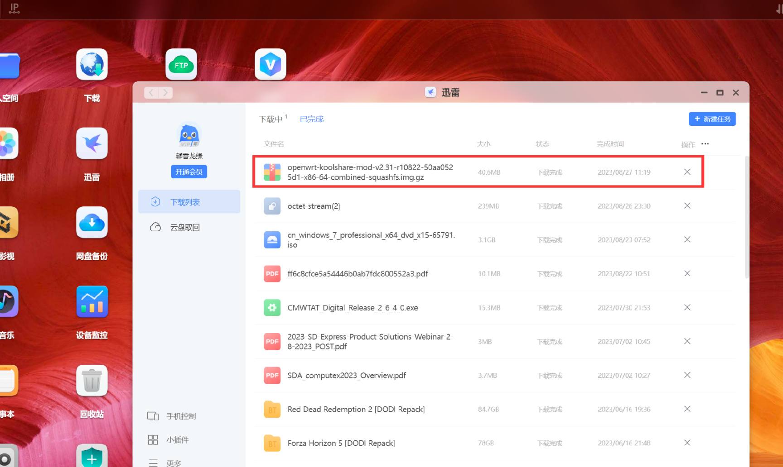Screen dimensions: 783x467
Task: Click the back arrow in 迅雷 title bar
Action: click(x=151, y=93)
